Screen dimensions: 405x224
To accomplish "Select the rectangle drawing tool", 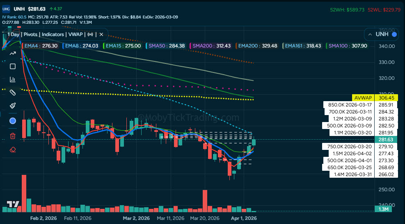I will [x=12, y=66].
